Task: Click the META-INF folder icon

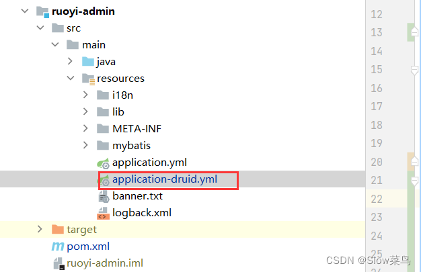Action: coord(103,129)
